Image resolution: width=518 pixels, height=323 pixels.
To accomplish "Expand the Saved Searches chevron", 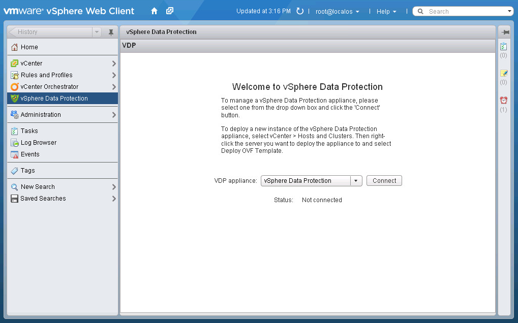I will tap(114, 199).
